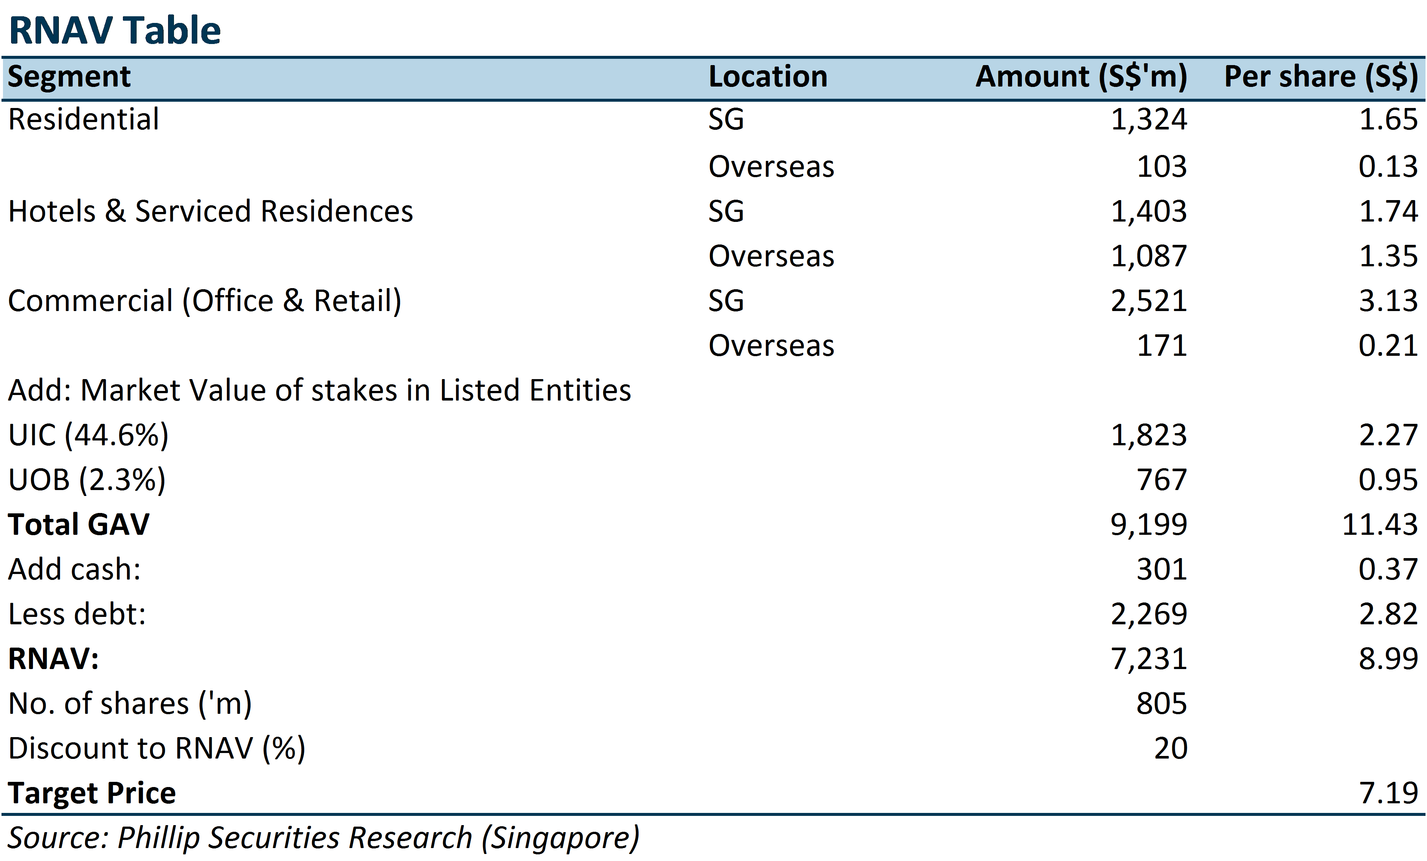The width and height of the screenshot is (1427, 861).
Task: Select the Total GAV amount 9,199
Action: [1149, 526]
